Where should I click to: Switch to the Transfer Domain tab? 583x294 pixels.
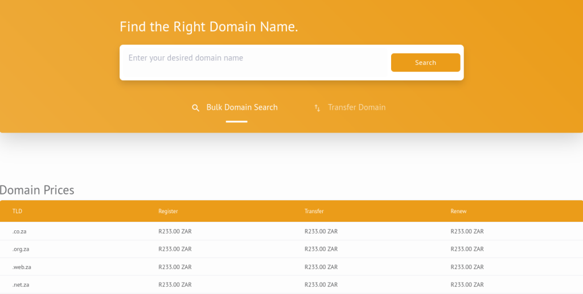click(350, 107)
